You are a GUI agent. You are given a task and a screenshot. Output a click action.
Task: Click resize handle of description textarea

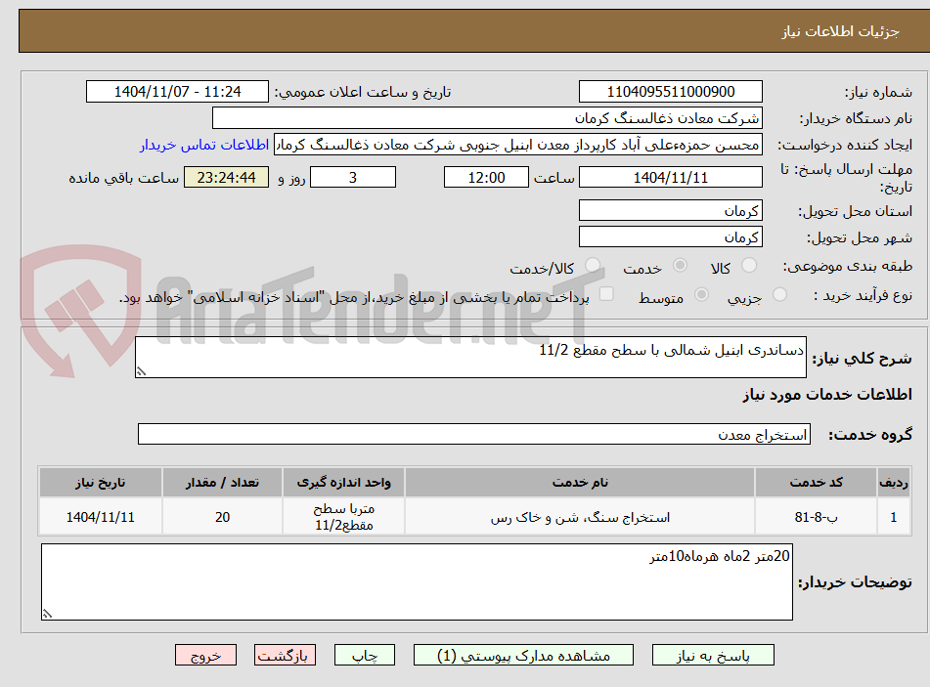coord(141,371)
